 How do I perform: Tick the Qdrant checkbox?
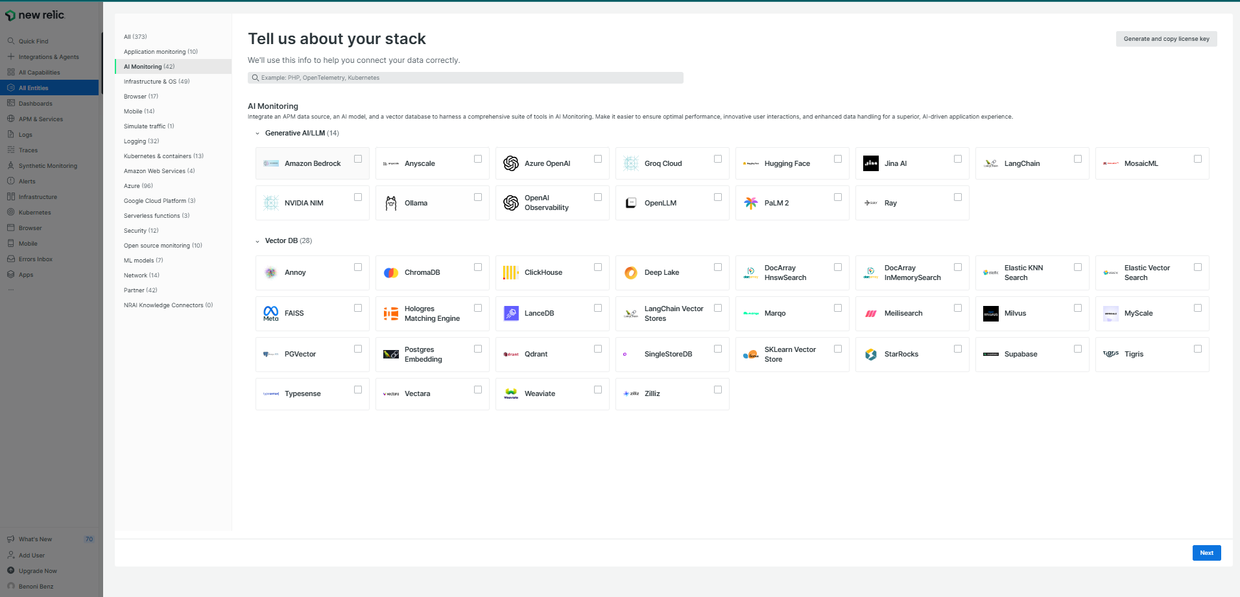598,349
